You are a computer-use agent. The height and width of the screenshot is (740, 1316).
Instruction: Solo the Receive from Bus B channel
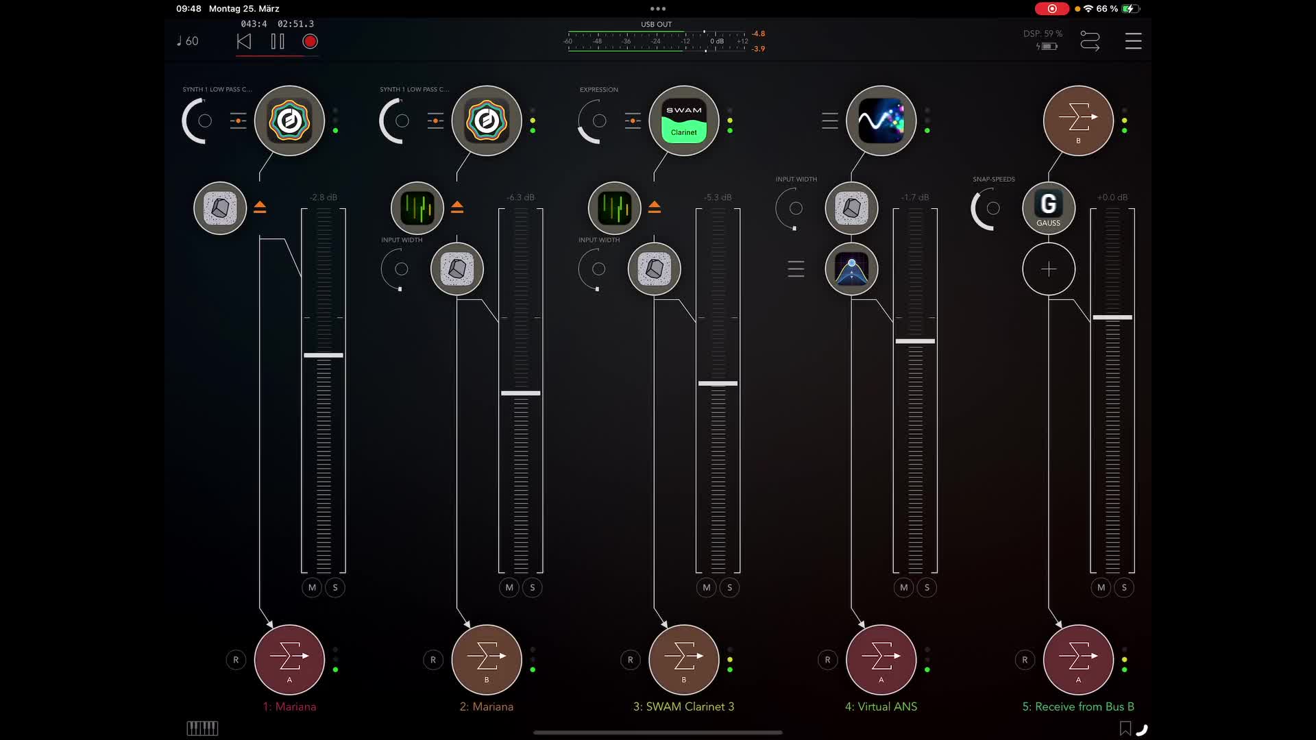tap(1124, 588)
